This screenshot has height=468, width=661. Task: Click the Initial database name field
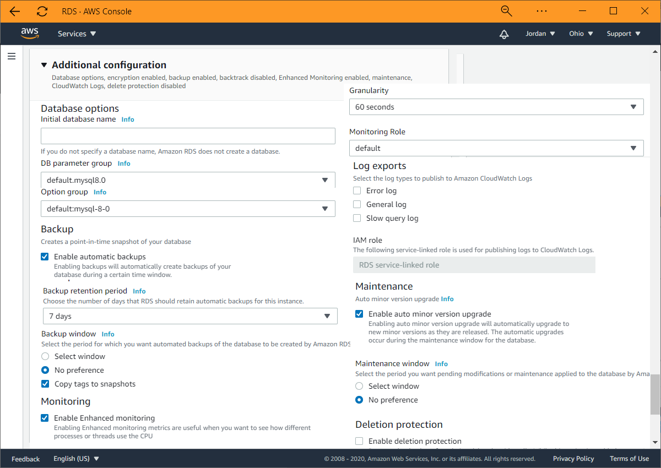[x=188, y=136]
